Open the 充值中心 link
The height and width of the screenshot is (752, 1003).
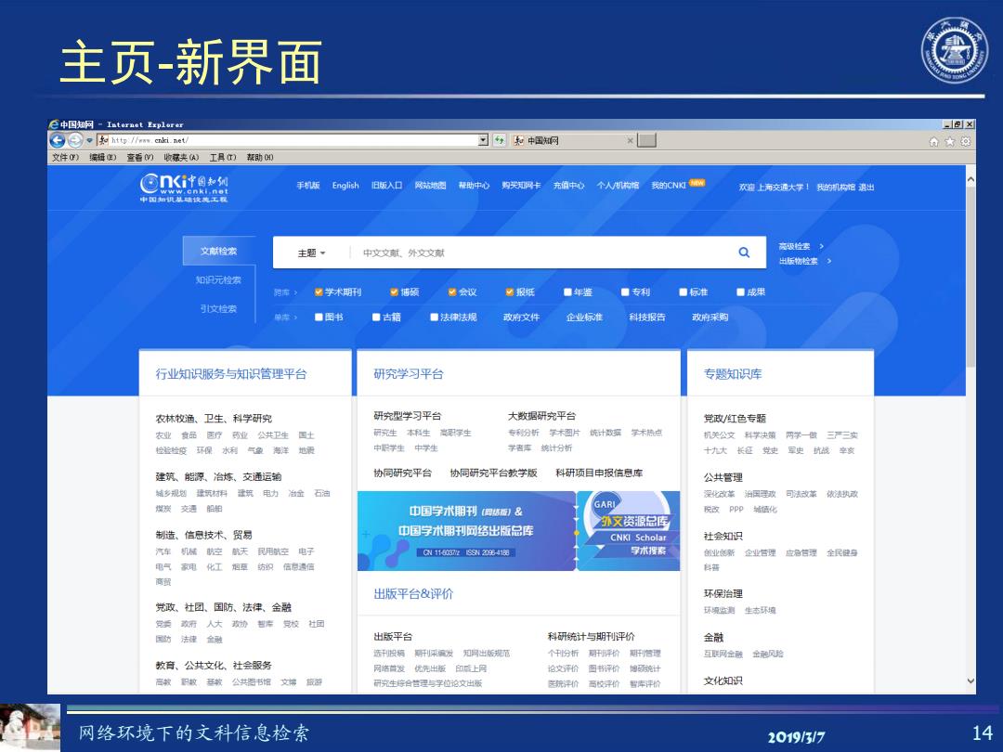[x=568, y=186]
